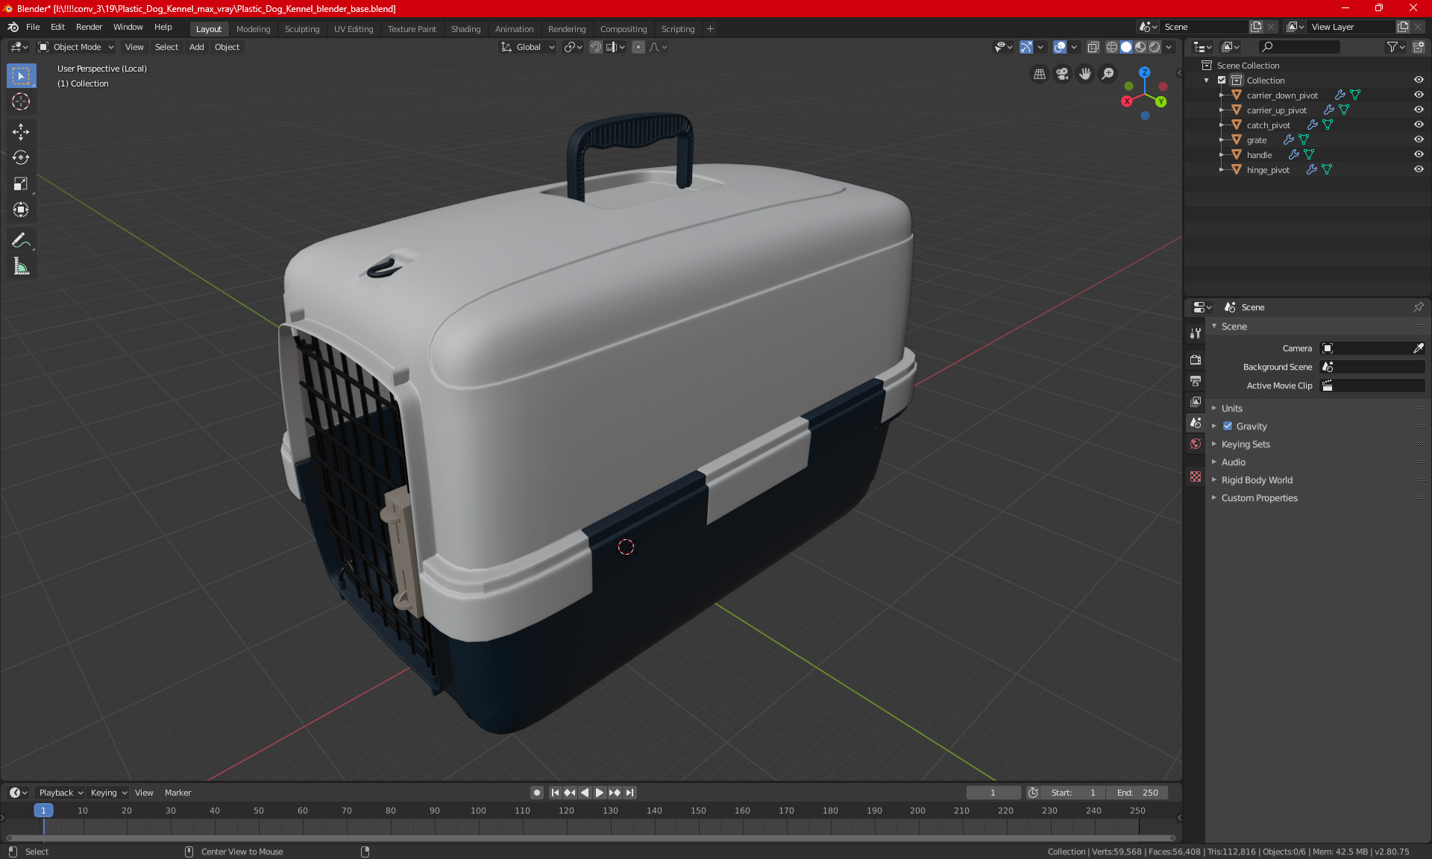Switch to the UV Editing workspace tab
This screenshot has width=1432, height=859.
click(354, 29)
